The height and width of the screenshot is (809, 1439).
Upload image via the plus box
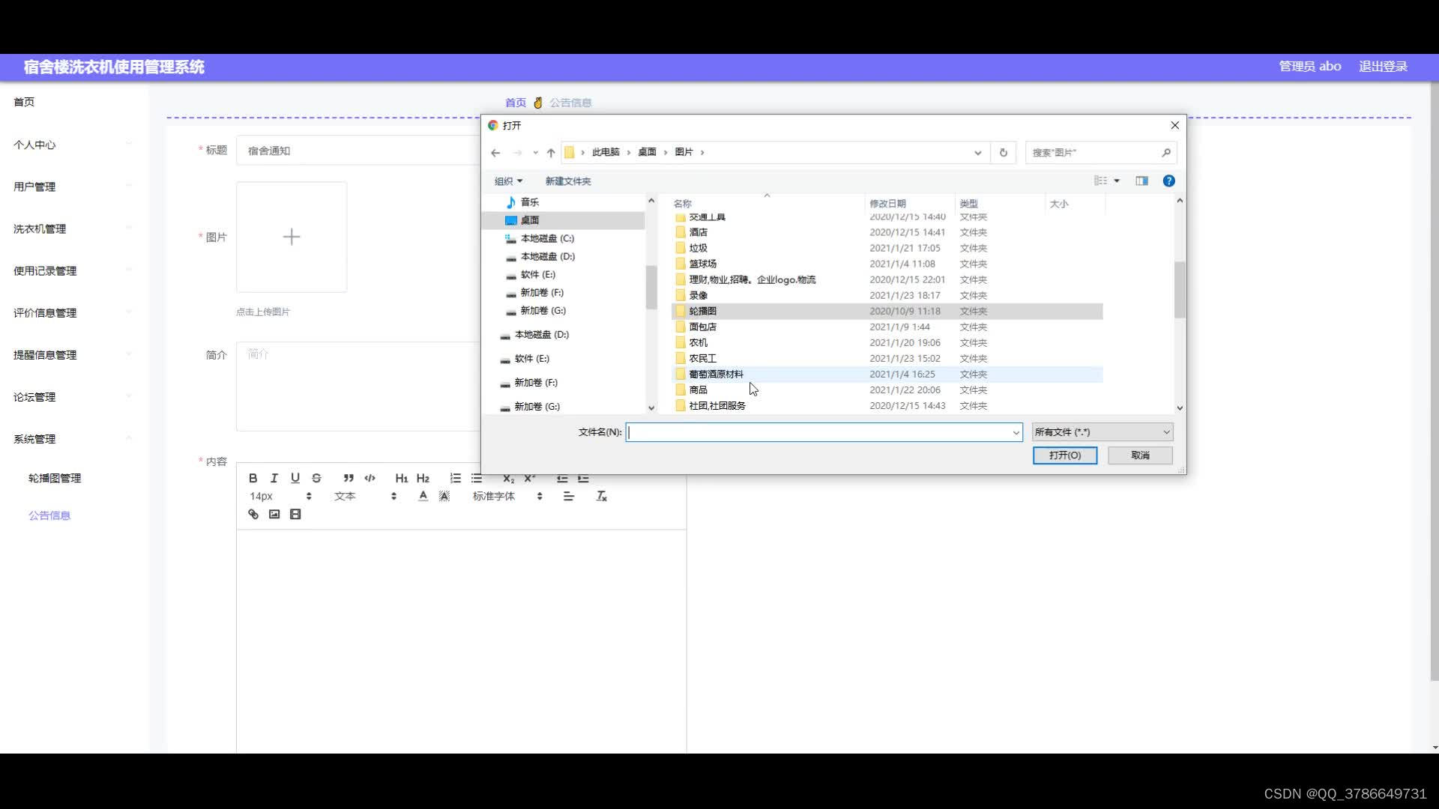tap(292, 237)
